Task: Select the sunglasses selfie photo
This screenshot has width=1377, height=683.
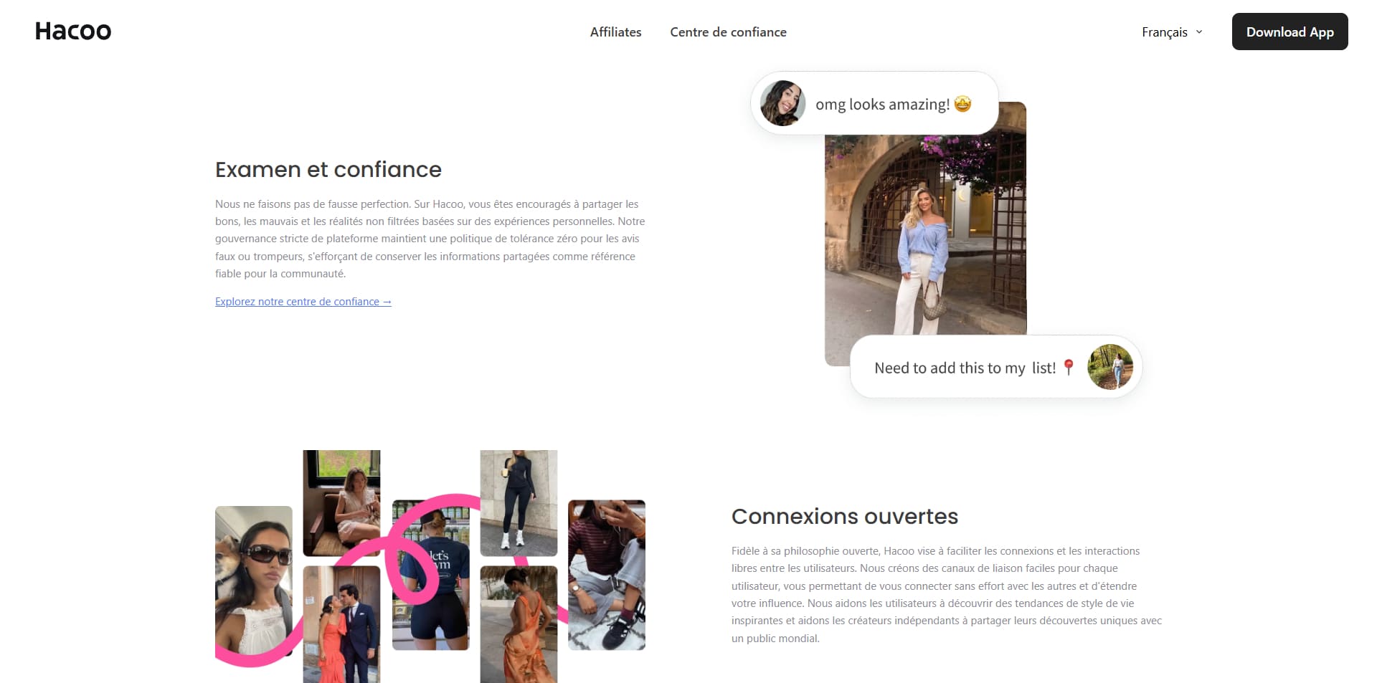Action: click(254, 581)
